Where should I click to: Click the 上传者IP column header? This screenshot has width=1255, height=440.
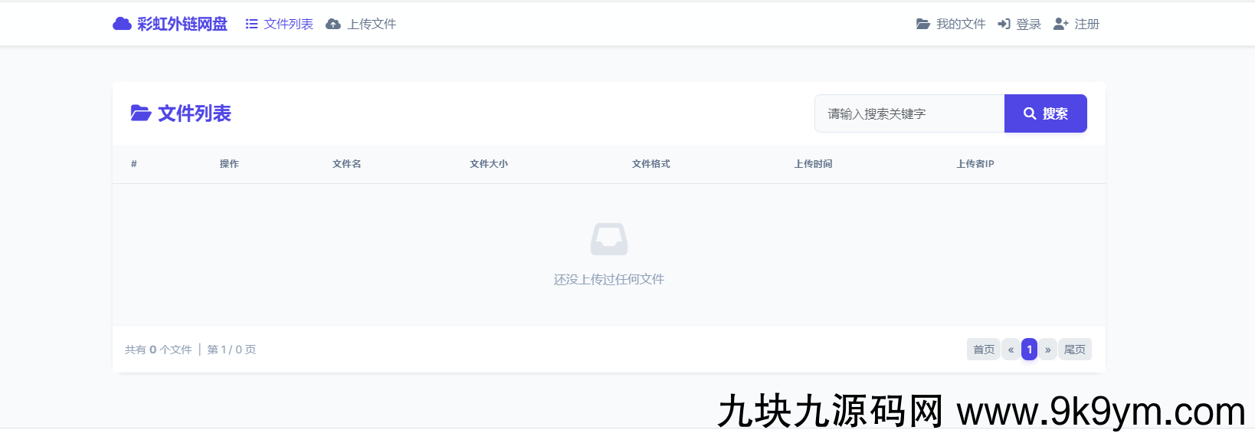click(x=975, y=164)
